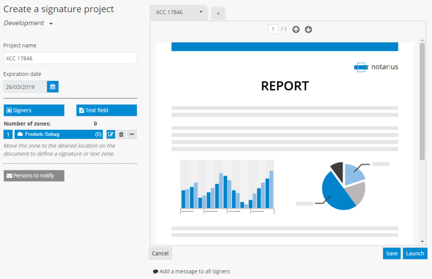Delete signer Frederic Sebag with trash icon
Screen dimensions: 432x279
tap(121, 134)
